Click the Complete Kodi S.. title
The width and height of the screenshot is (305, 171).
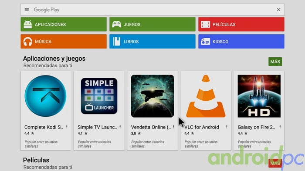44,127
